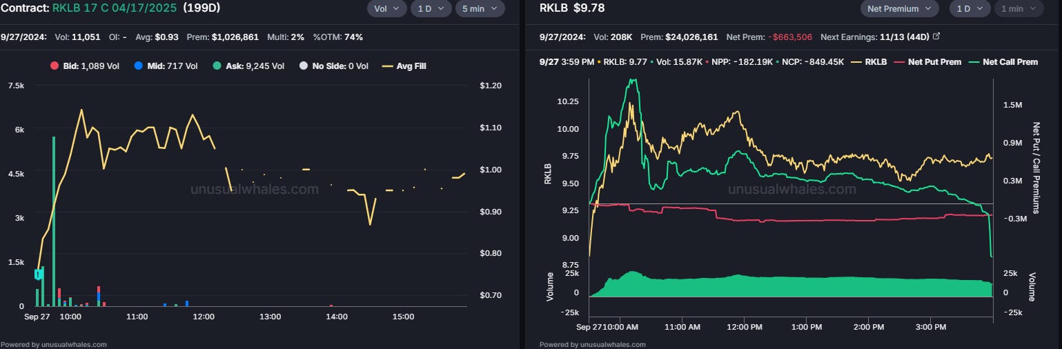The width and height of the screenshot is (1062, 349).
Task: Click the 2:00 PM label on RKLB chart axis
Action: pos(868,326)
